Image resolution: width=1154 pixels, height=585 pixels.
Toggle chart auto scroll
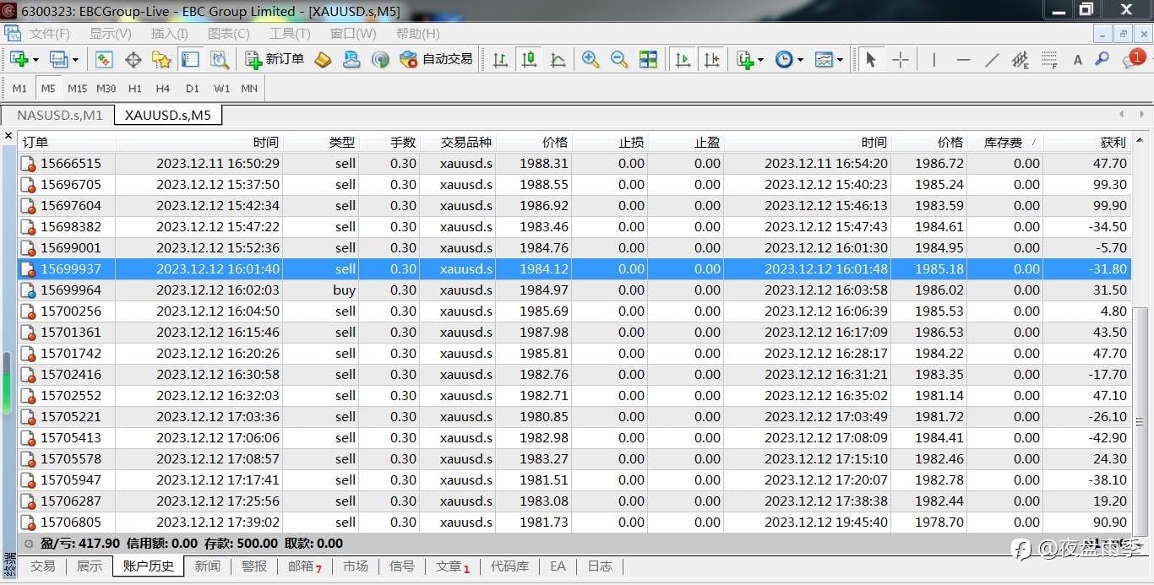click(x=683, y=59)
